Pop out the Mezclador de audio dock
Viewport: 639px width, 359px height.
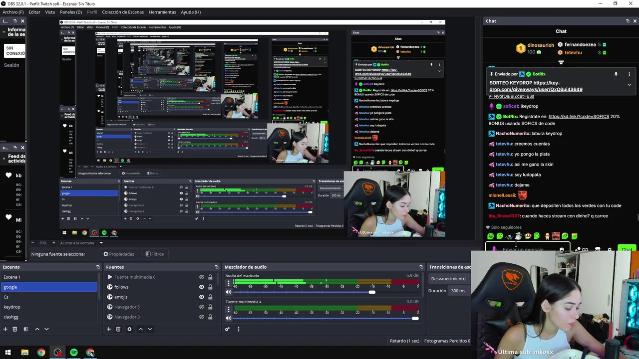pyautogui.click(x=421, y=267)
